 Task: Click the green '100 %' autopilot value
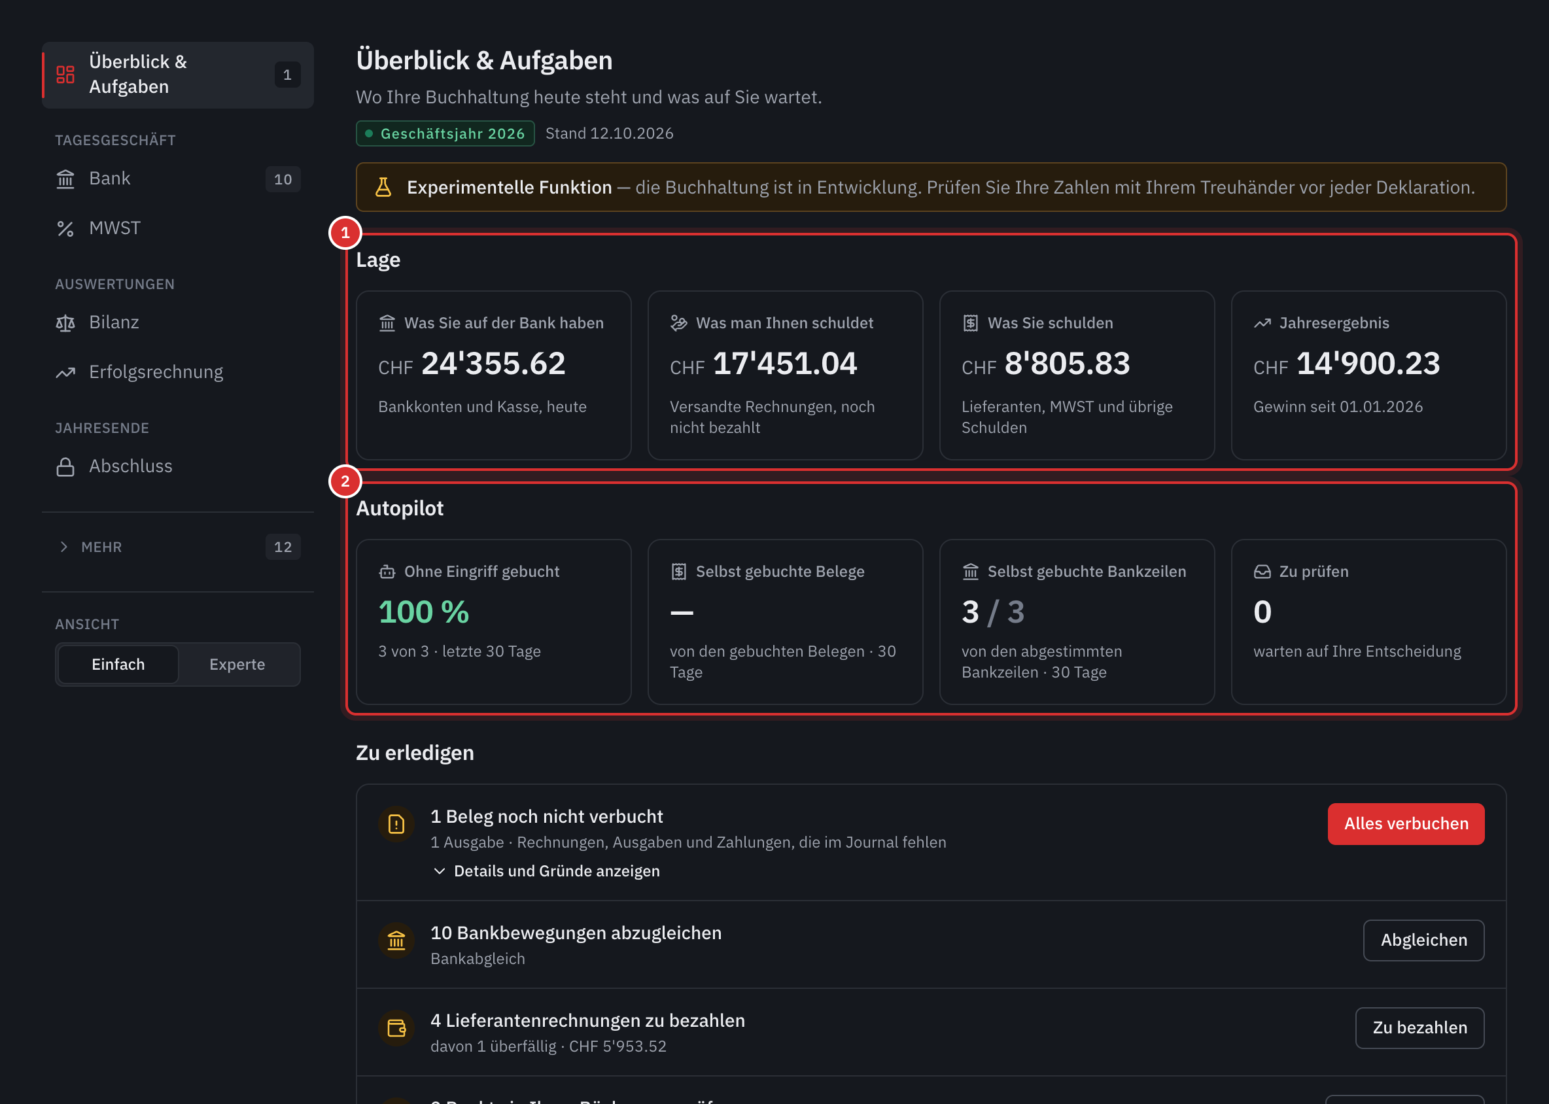[x=424, y=613]
